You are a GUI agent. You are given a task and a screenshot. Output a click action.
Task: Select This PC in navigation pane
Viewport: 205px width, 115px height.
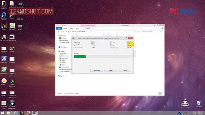click(62, 51)
